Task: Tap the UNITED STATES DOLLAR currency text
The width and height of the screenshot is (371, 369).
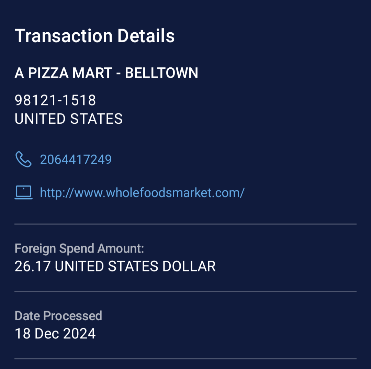Action: pos(135,267)
